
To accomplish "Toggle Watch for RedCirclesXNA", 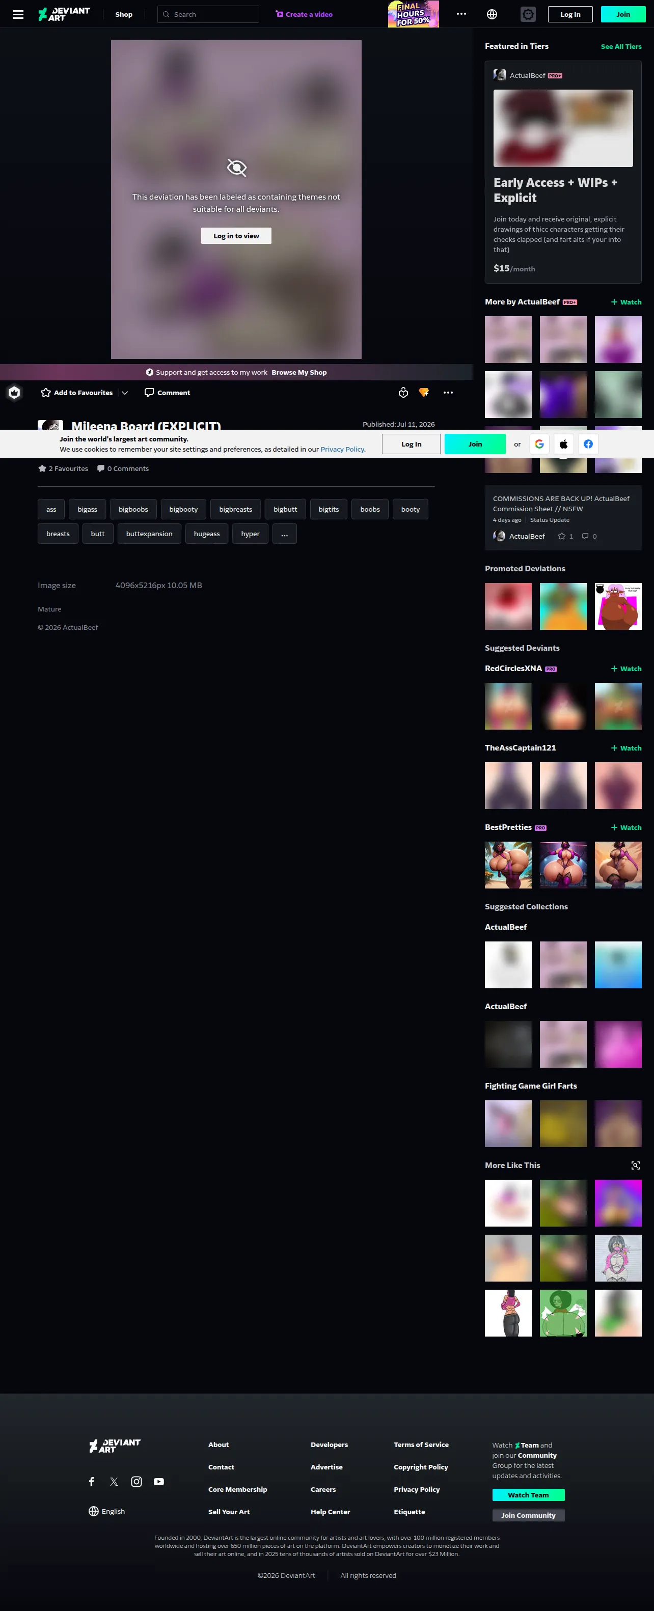I will (x=626, y=669).
